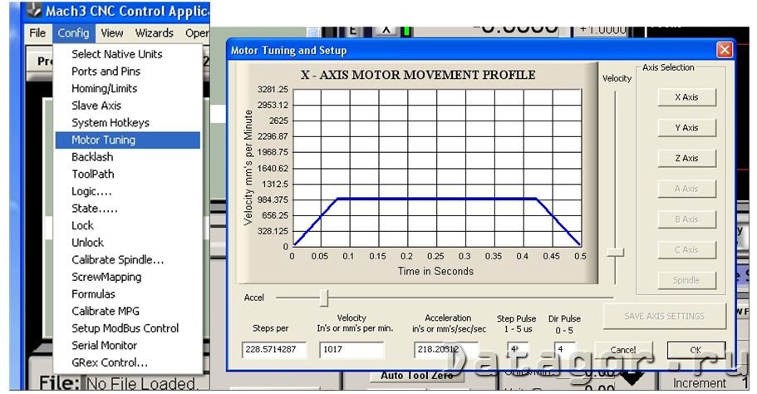Select Slave Axis menu entry
The width and height of the screenshot is (757, 394).
pos(127,106)
